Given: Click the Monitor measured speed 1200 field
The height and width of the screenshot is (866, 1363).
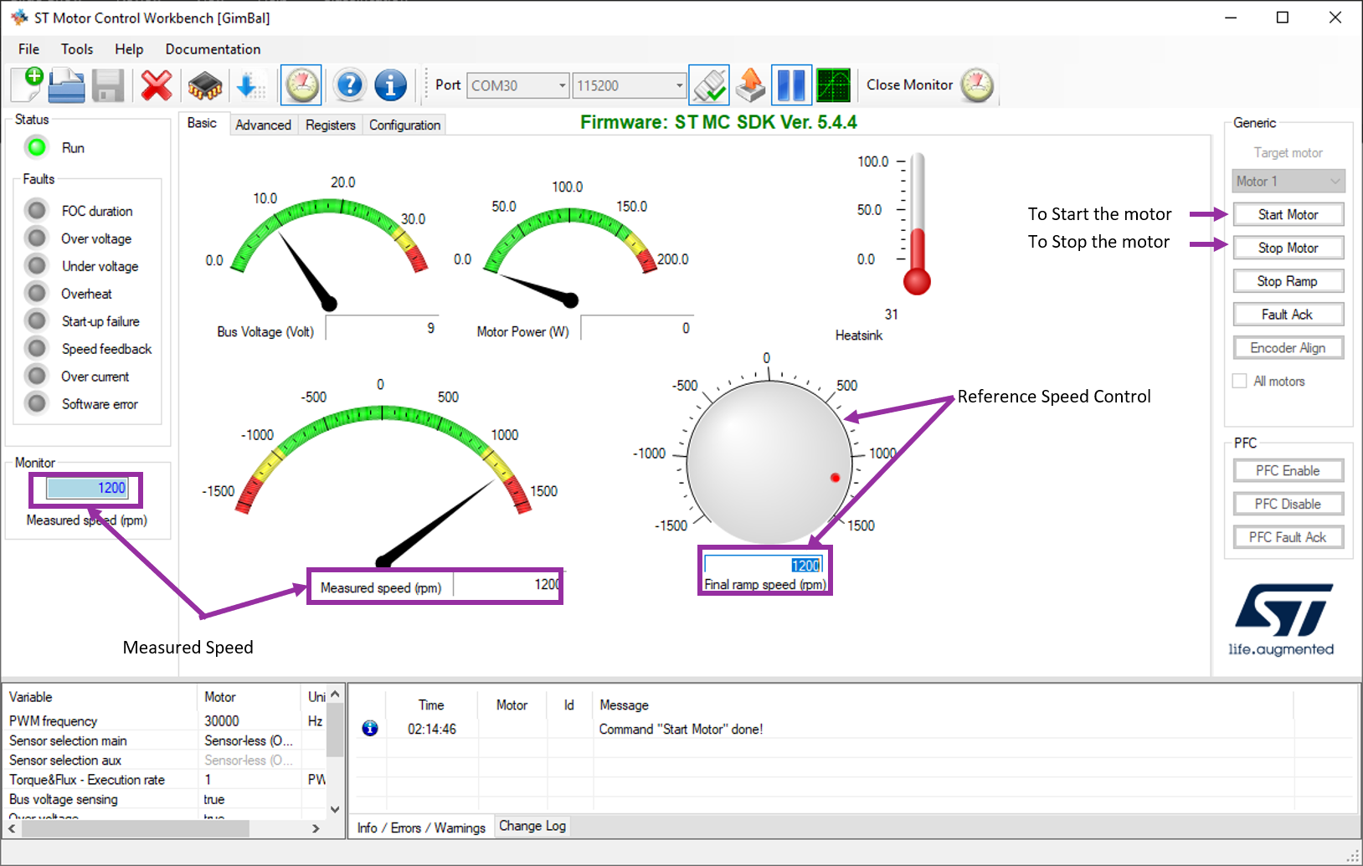Looking at the screenshot, I should point(87,488).
